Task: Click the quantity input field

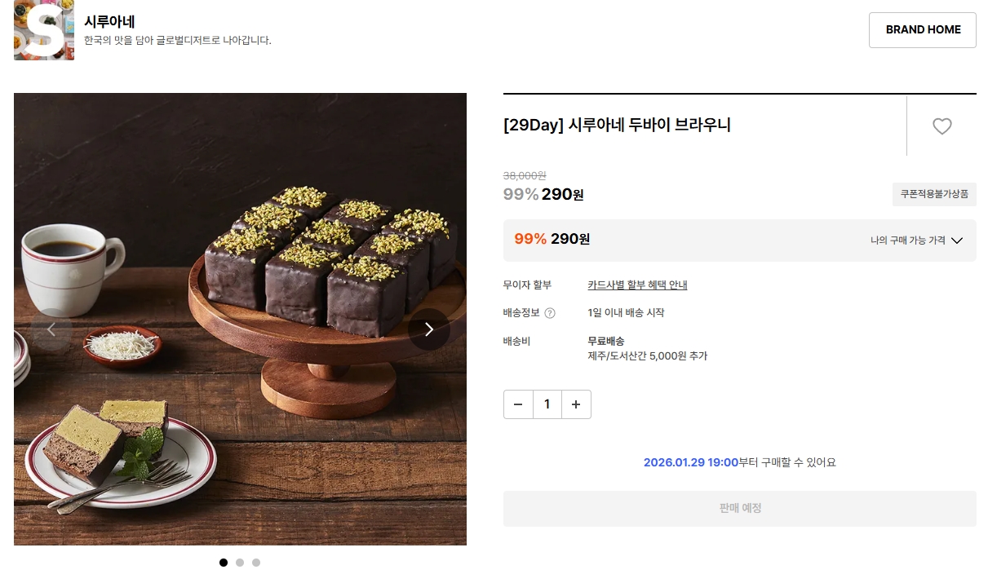Action: 547,404
